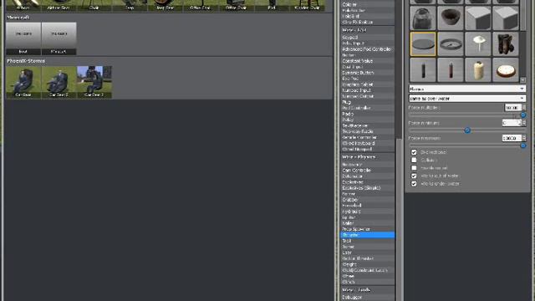
Task: Spawn the Boat vehicle placeholder
Action: [23, 38]
